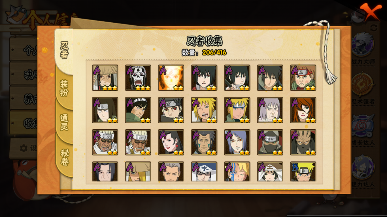Pick the masked Kakashi portrait
This screenshot has height=217, width=387.
click(x=270, y=142)
